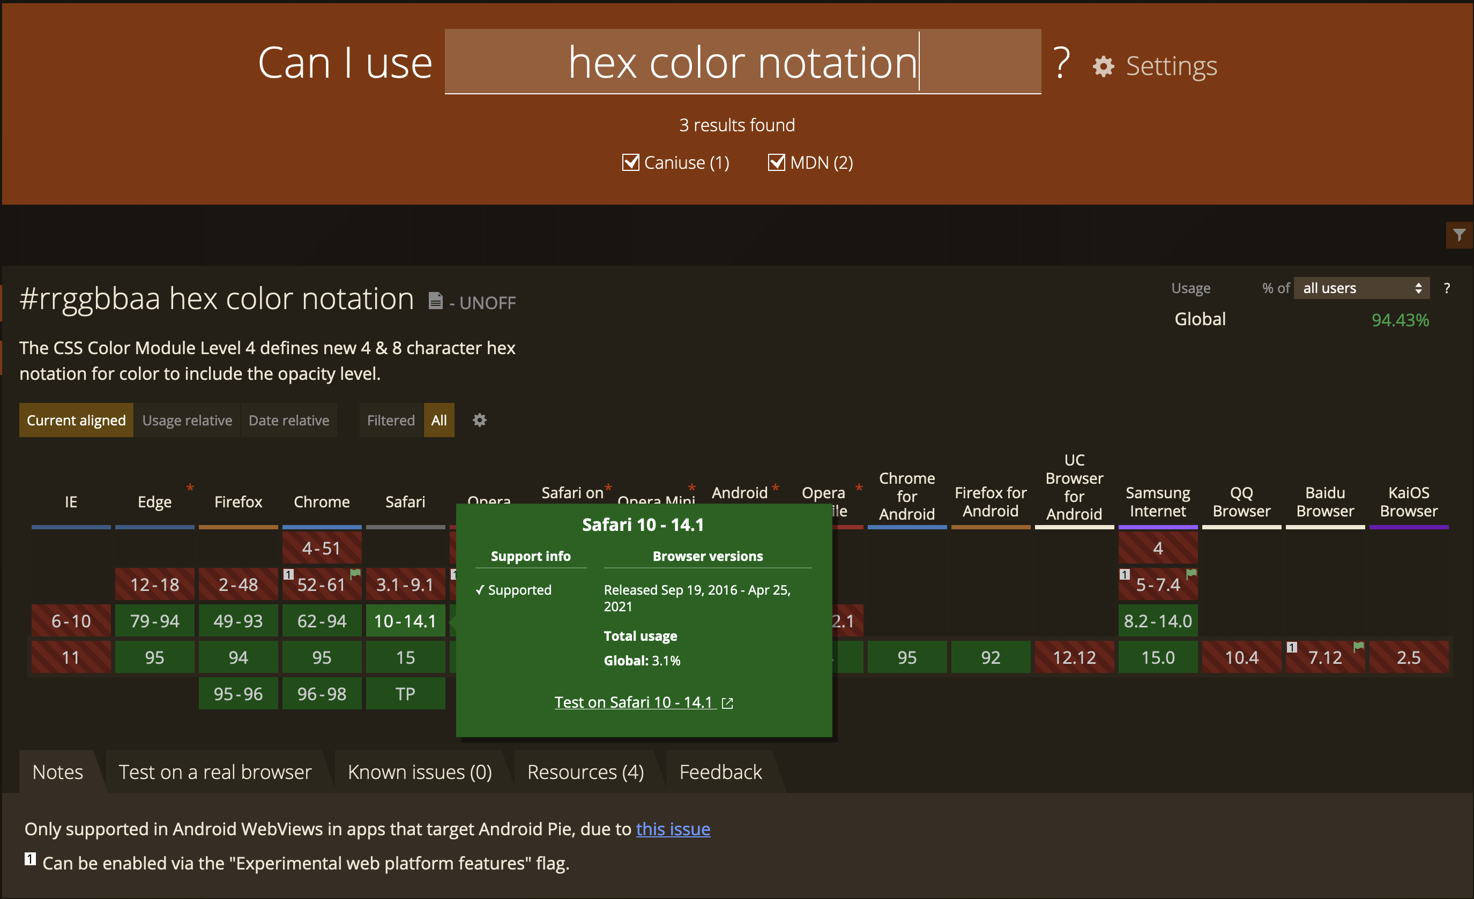
Task: Select Current aligned view mode
Action: [76, 420]
